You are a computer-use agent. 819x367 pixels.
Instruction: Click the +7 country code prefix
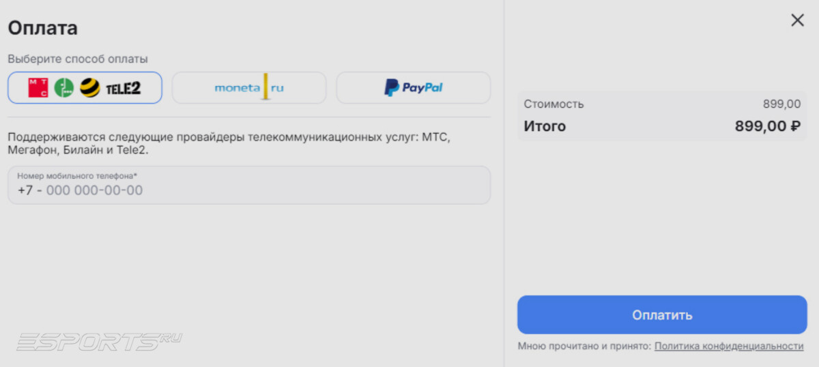(x=25, y=190)
